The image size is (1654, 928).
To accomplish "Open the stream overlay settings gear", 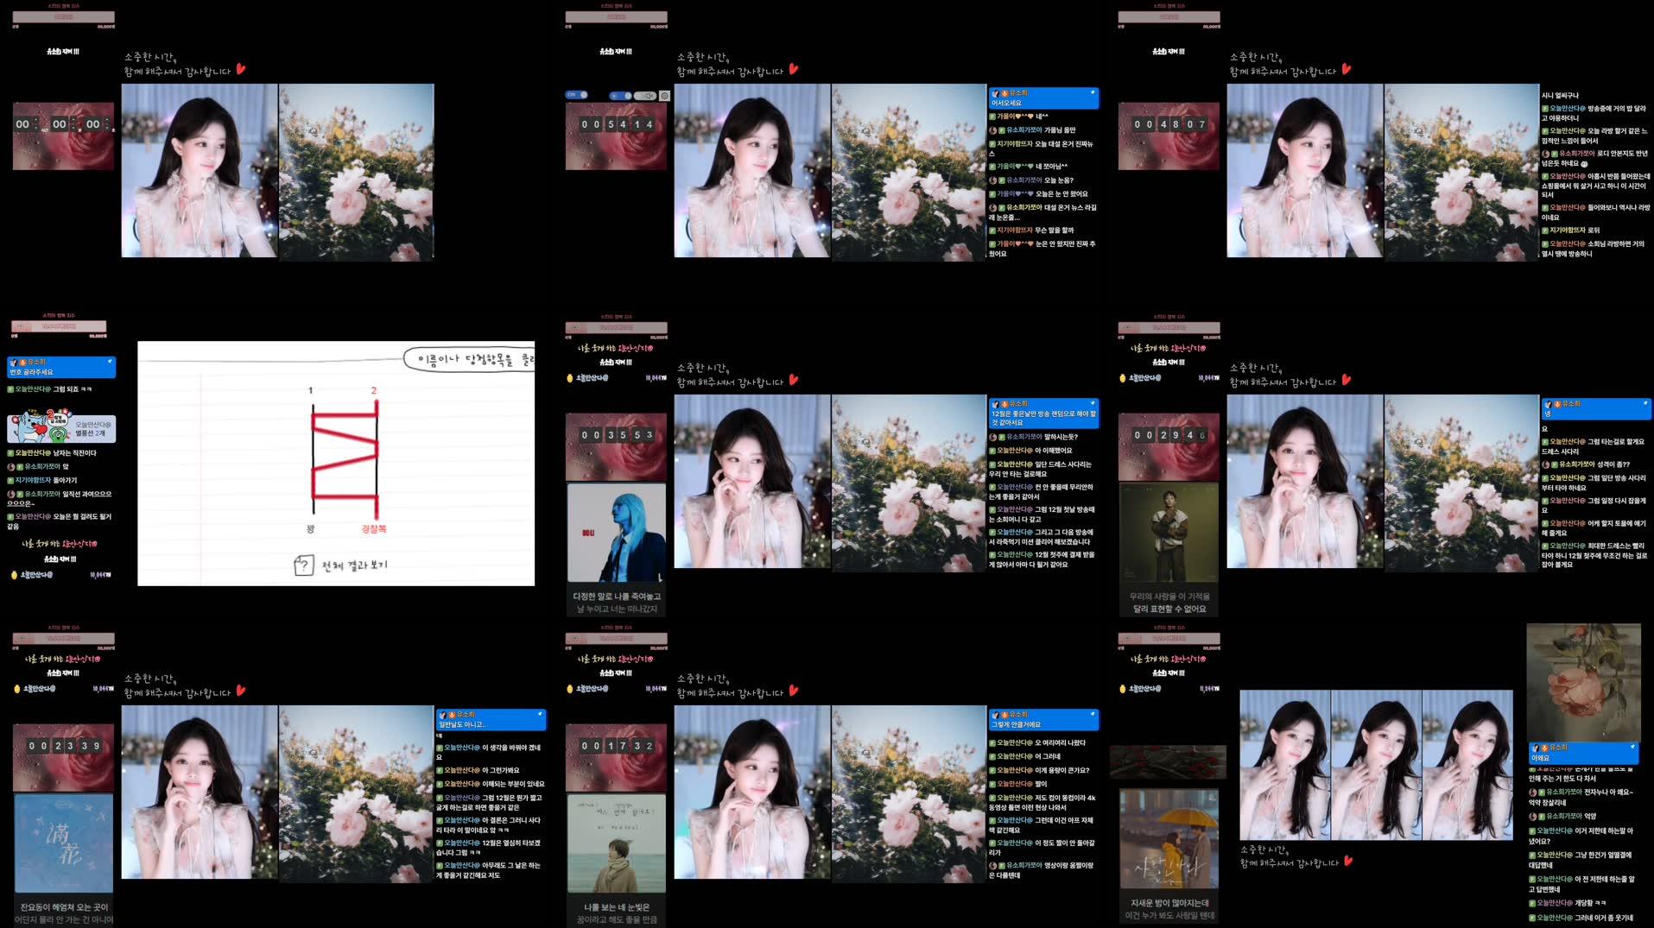I will [663, 95].
